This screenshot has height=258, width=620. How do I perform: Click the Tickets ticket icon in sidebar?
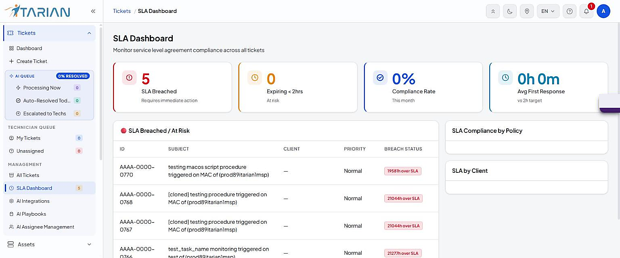pos(10,33)
